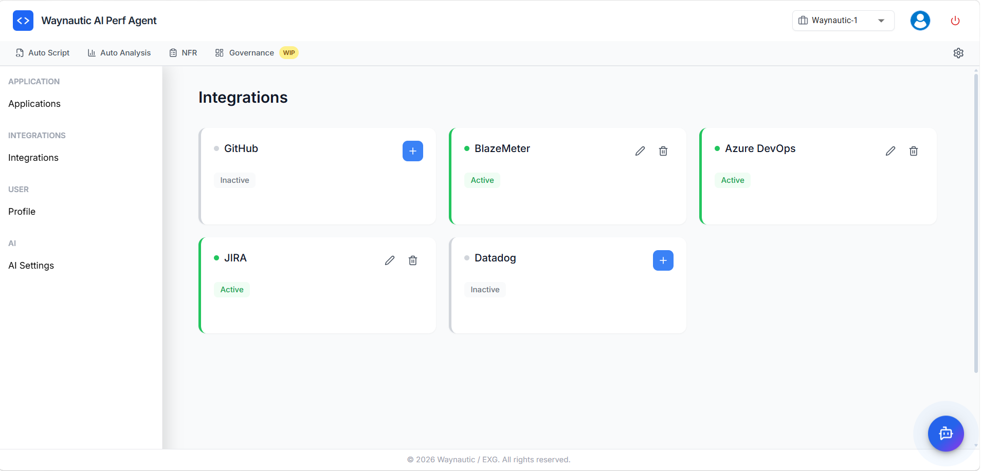Open the user account avatar
Viewport: 981px width, 471px height.
click(920, 21)
